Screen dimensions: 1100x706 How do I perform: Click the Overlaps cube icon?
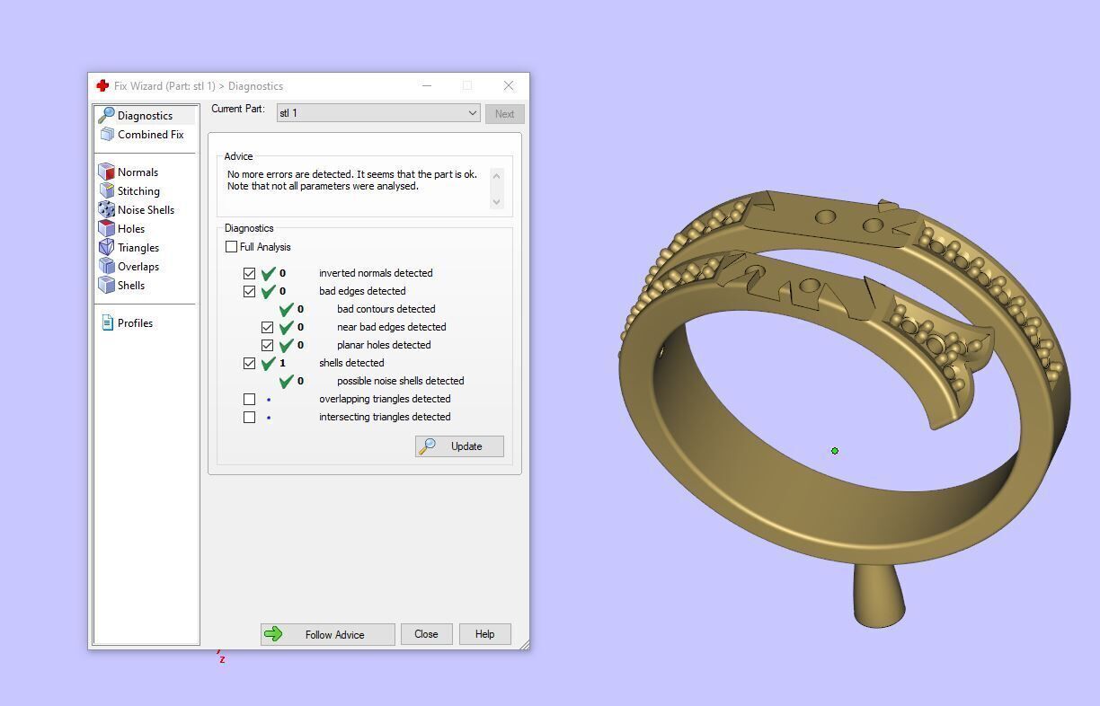(x=107, y=267)
